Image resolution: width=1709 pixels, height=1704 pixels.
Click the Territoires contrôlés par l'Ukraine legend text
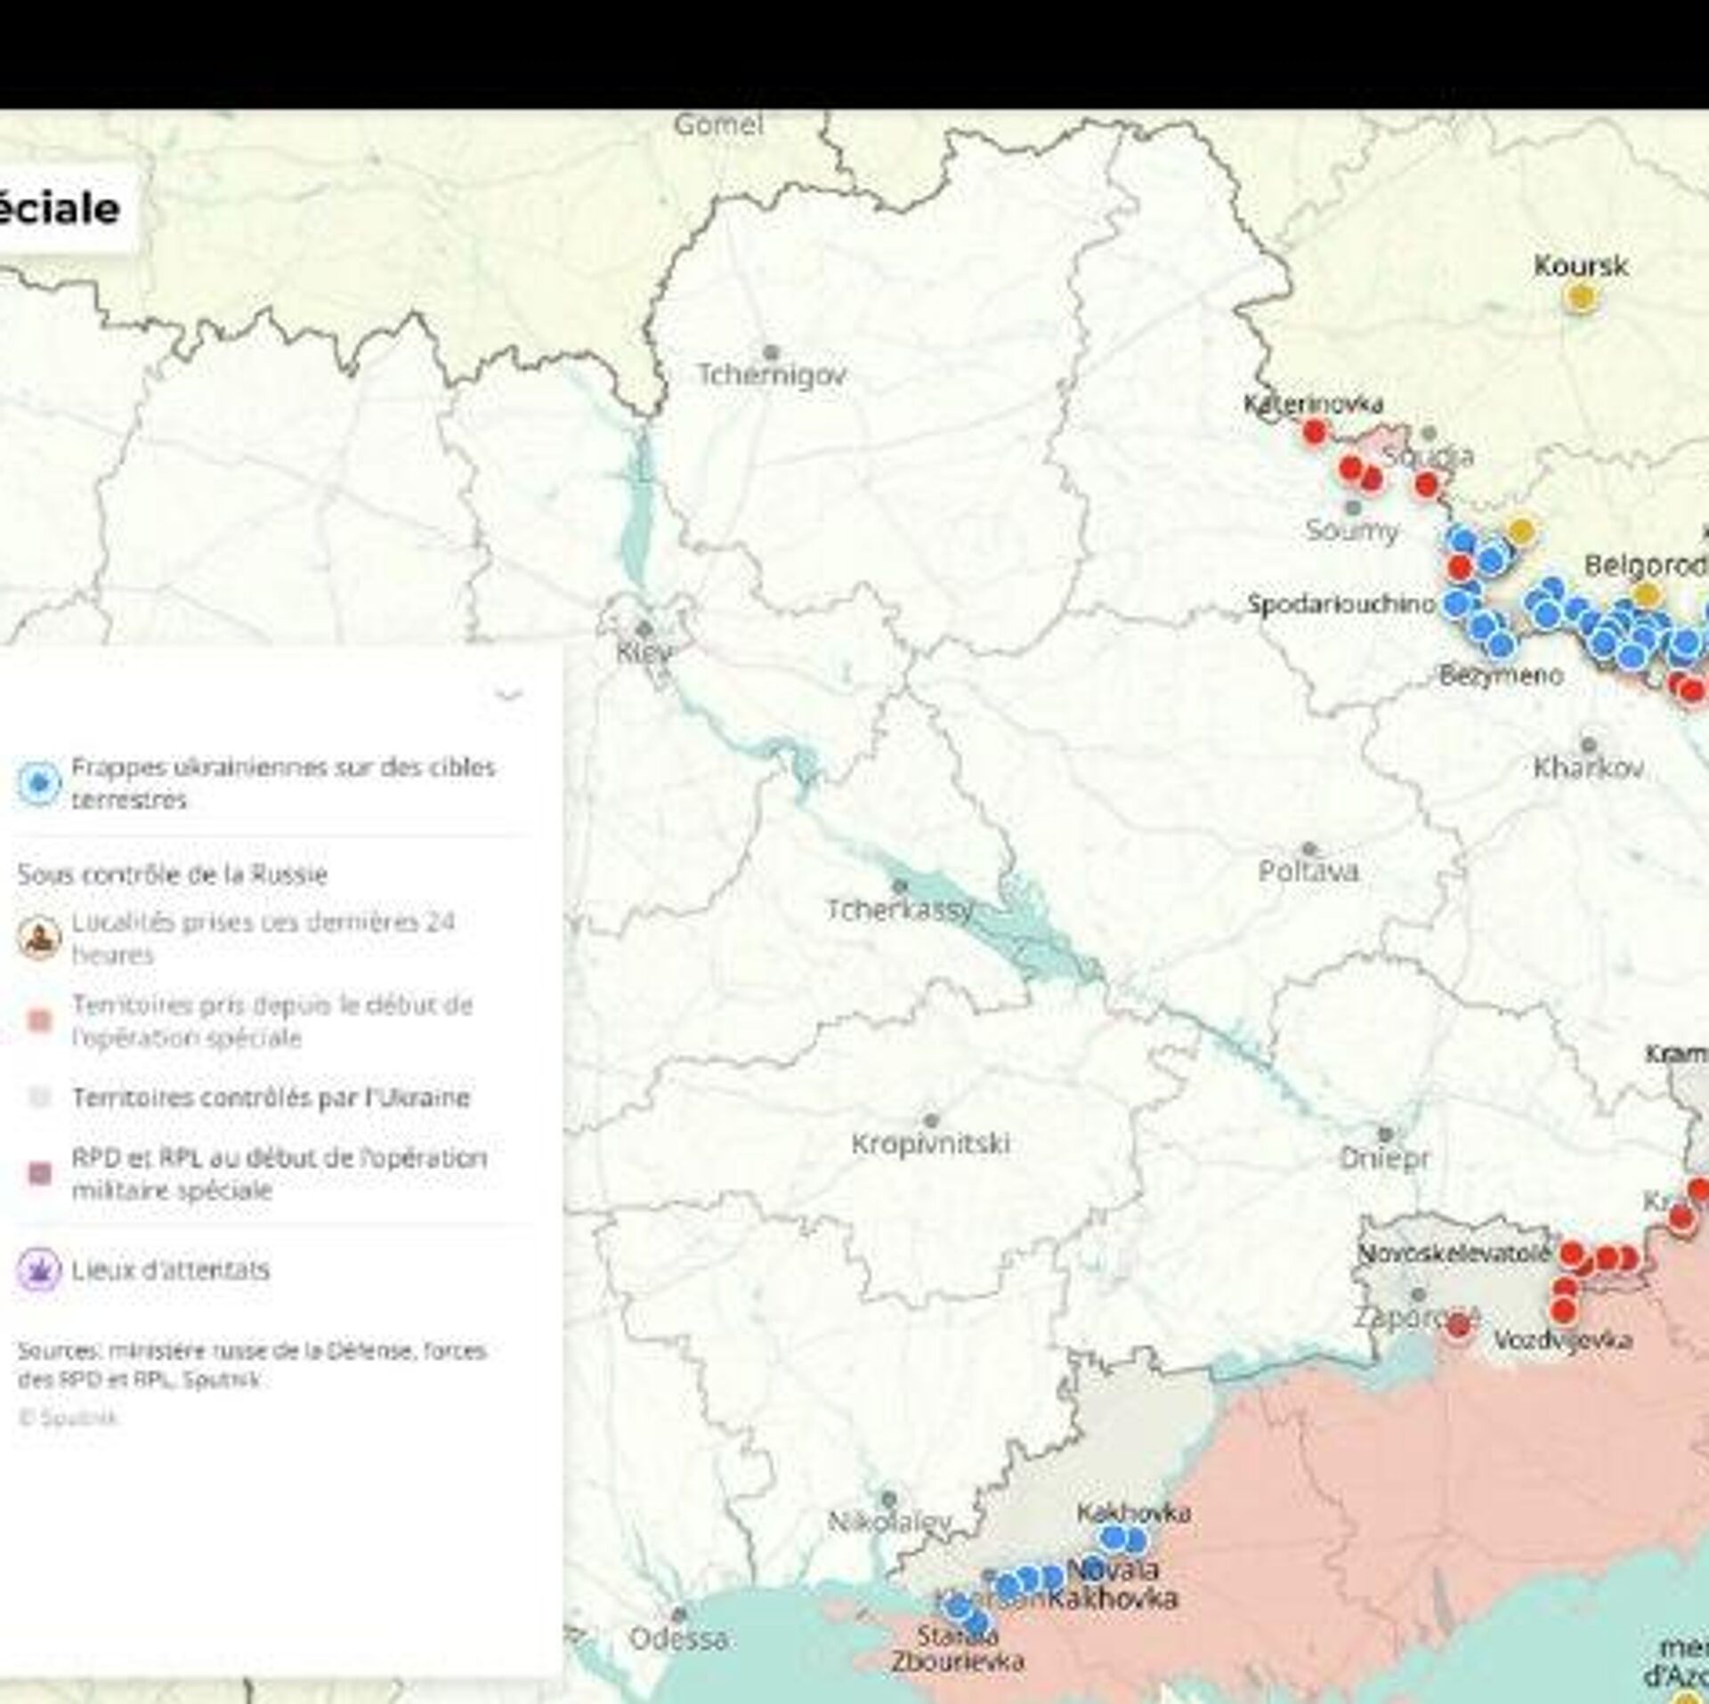pos(271,1097)
